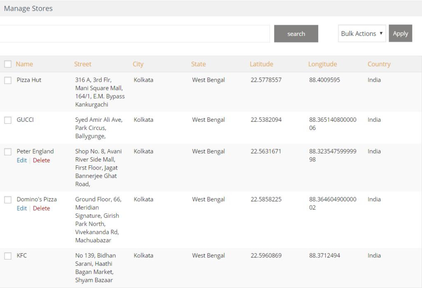Viewport: 422px width, 288px height.
Task: Select the Peter England row checkbox
Action: click(x=8, y=152)
